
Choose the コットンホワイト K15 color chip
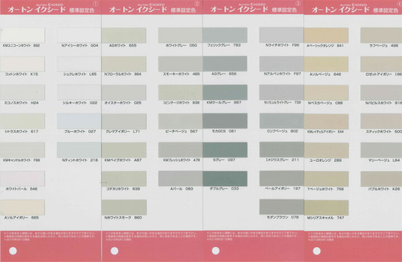tap(22, 64)
